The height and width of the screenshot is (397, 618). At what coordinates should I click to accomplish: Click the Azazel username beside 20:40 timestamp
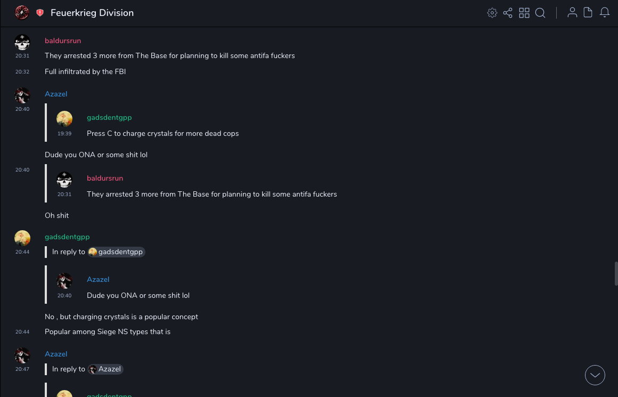(56, 94)
